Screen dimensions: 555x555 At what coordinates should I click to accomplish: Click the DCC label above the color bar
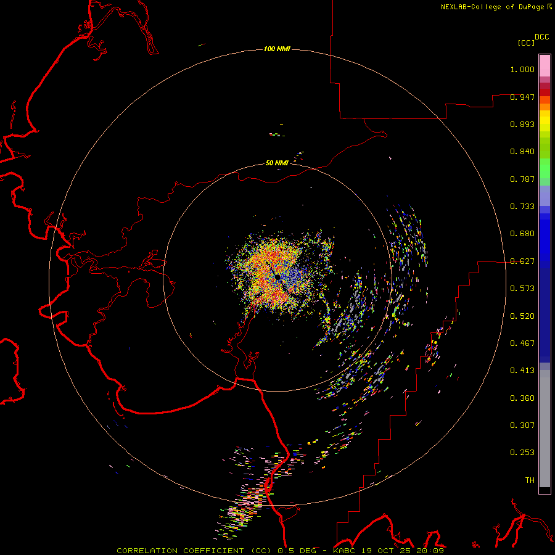click(x=541, y=37)
